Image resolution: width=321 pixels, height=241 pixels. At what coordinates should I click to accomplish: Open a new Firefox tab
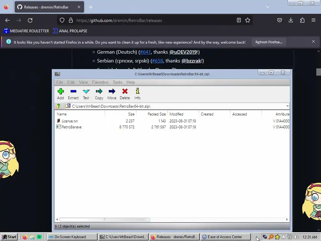click(91, 7)
